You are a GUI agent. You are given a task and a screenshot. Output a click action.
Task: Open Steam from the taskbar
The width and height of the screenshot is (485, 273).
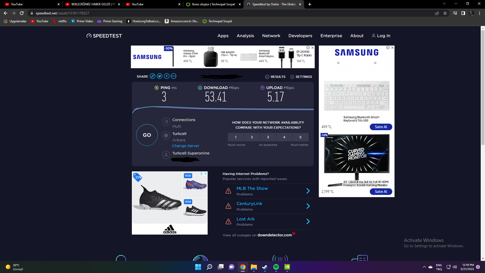(x=265, y=267)
